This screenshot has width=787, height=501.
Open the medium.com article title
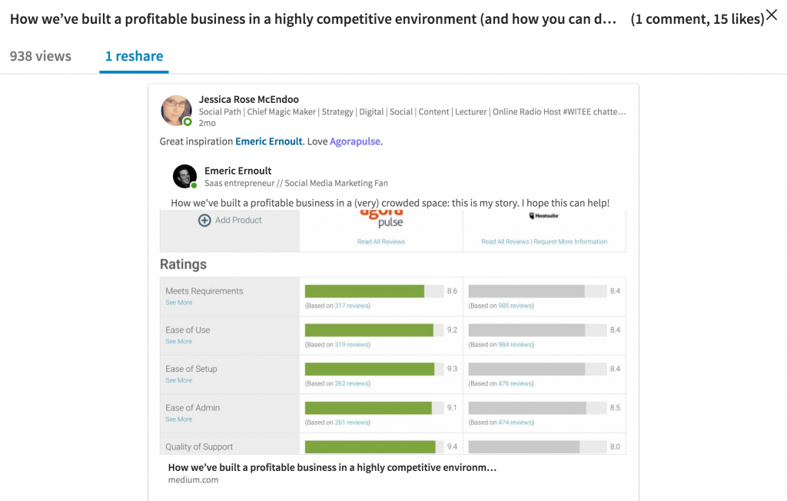tap(332, 467)
